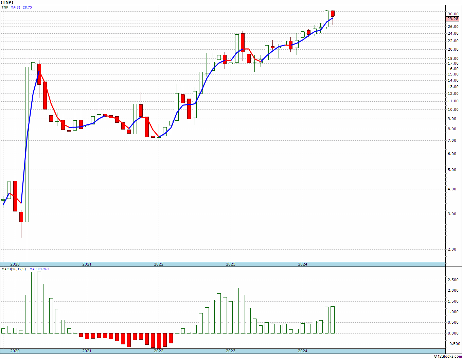Screen dimensions: 462x359
Task: Click the 2.500 MACD axis label
Action: point(453,280)
